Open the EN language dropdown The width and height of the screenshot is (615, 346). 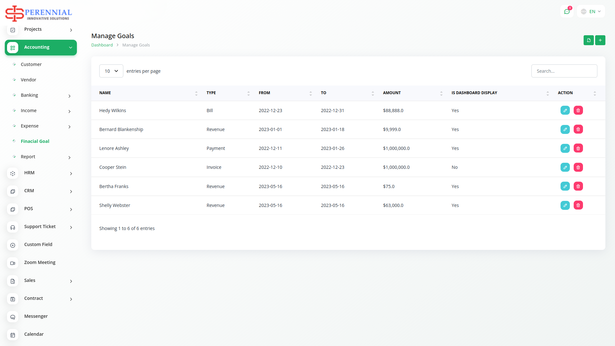[591, 12]
